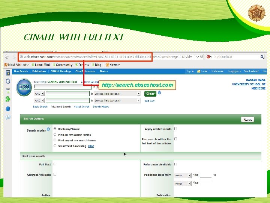
Task: Open the Search History link
Action: click(101, 107)
